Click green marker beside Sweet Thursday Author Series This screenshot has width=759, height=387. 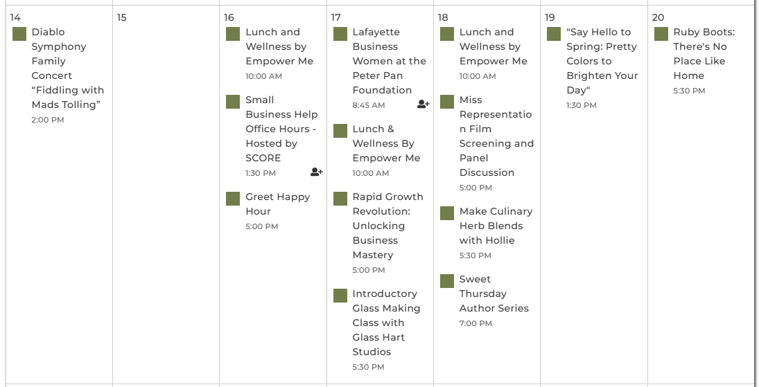(447, 281)
